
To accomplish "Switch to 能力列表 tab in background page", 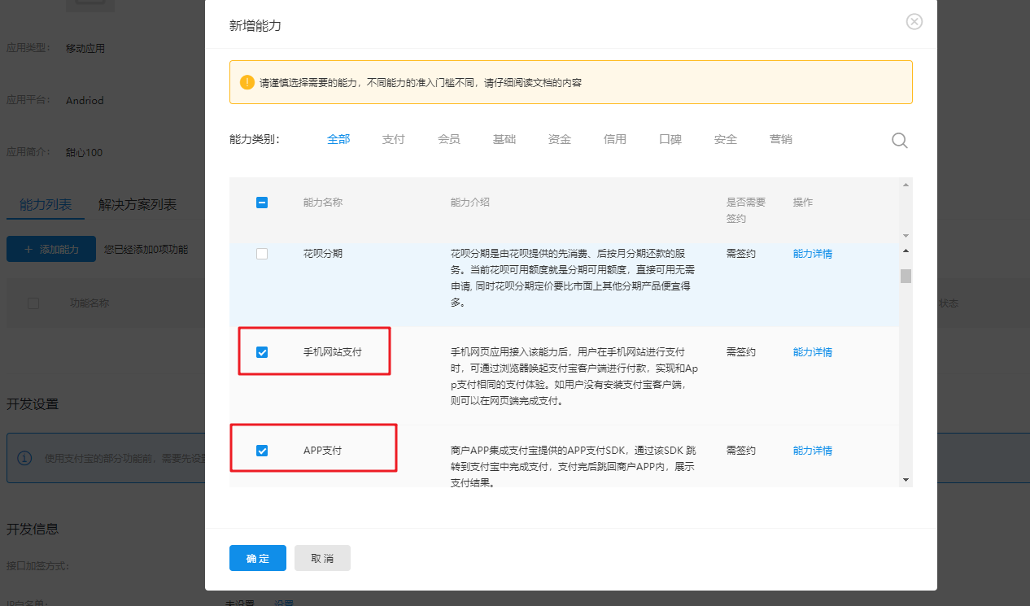I will tap(46, 204).
